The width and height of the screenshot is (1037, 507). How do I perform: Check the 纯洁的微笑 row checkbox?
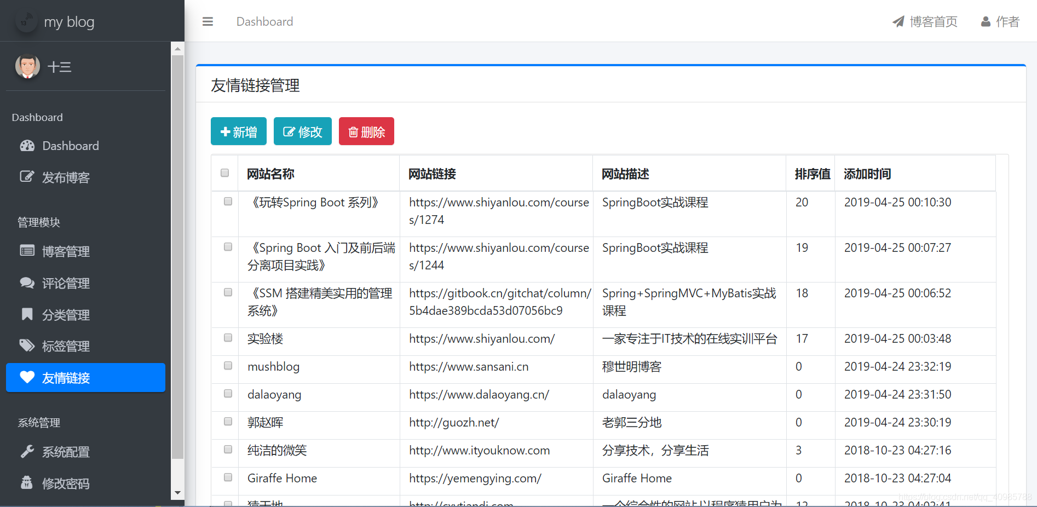228,450
